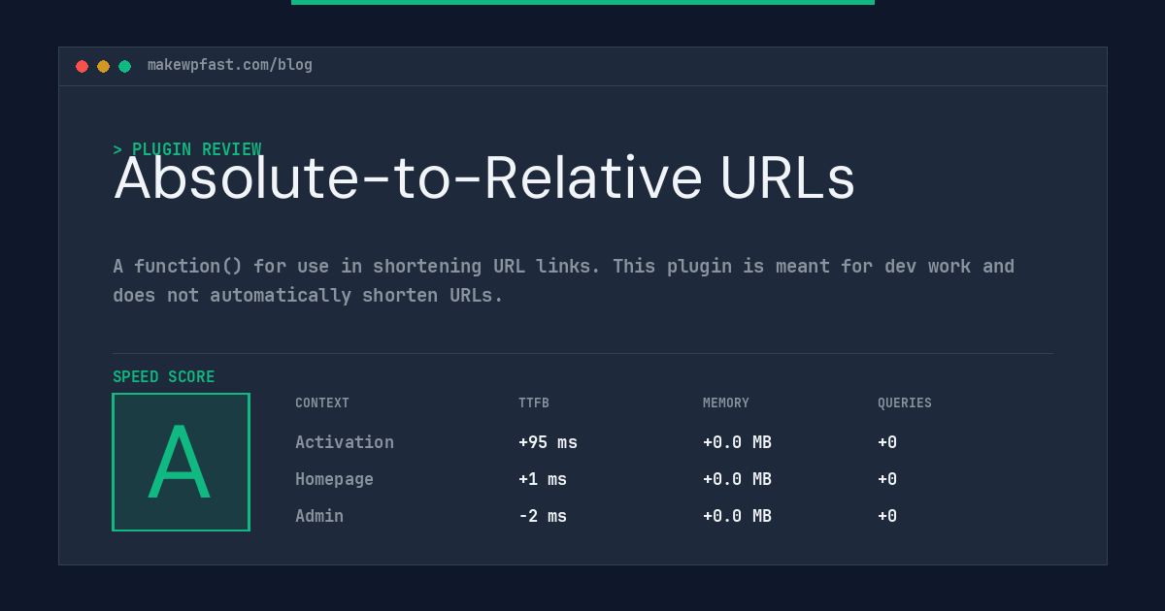1165x611 pixels.
Task: Select the '> PLUGIN REVIEW' label
Action: [186, 149]
